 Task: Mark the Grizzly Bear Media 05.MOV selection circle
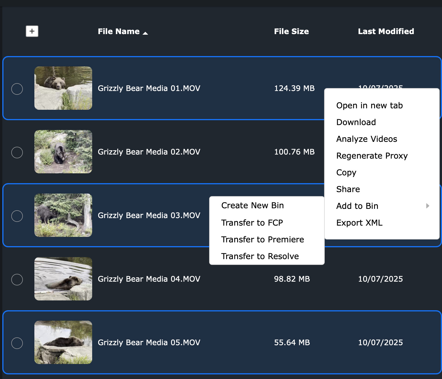(17, 343)
